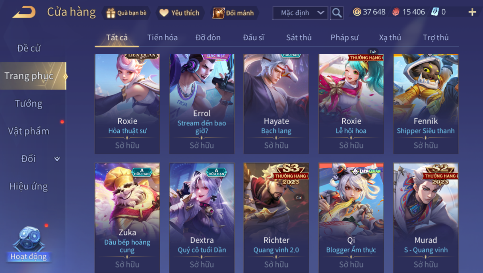Open the Mặc định sort dropdown
Viewport: 483px width, 273px height.
coord(301,13)
